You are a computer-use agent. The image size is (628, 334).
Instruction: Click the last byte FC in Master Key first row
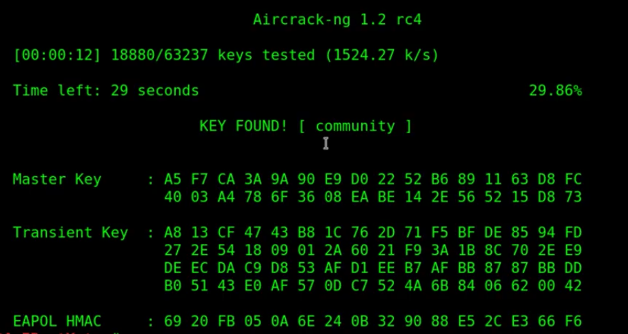click(x=573, y=179)
